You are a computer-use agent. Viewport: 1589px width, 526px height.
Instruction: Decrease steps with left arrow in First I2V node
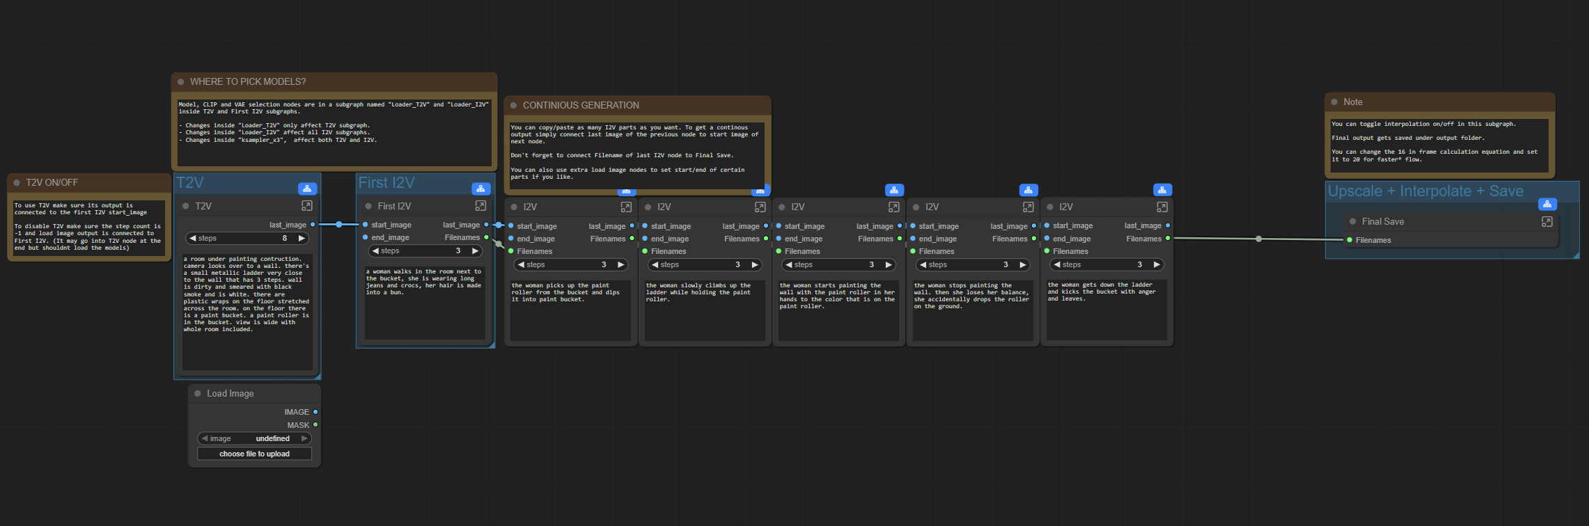[x=376, y=250]
